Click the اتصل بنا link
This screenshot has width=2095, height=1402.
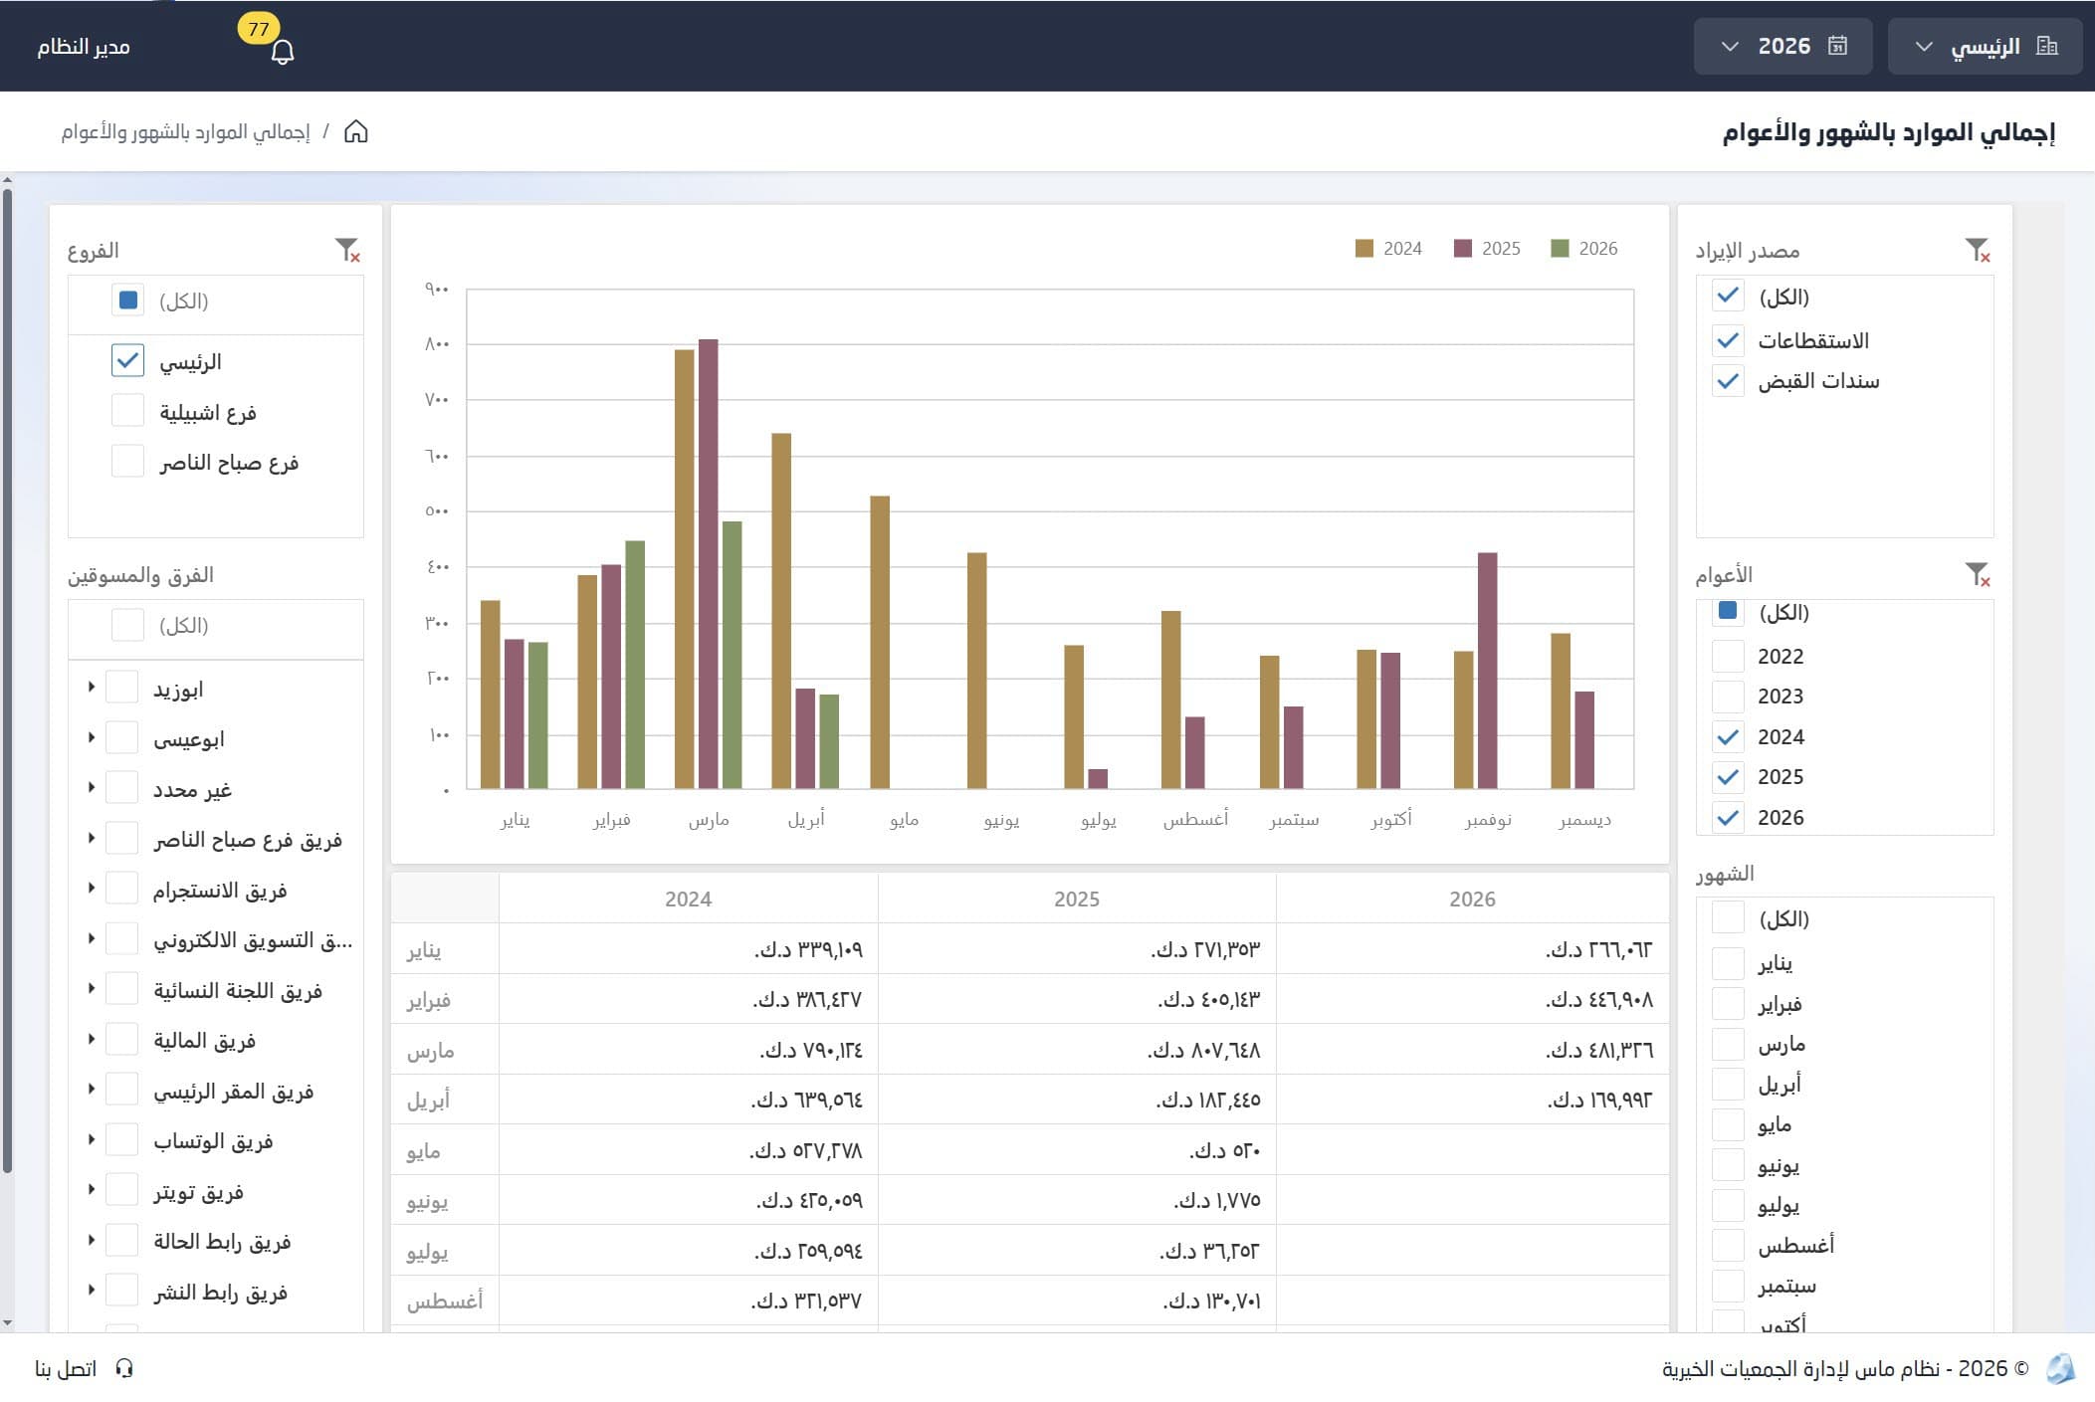[x=66, y=1368]
